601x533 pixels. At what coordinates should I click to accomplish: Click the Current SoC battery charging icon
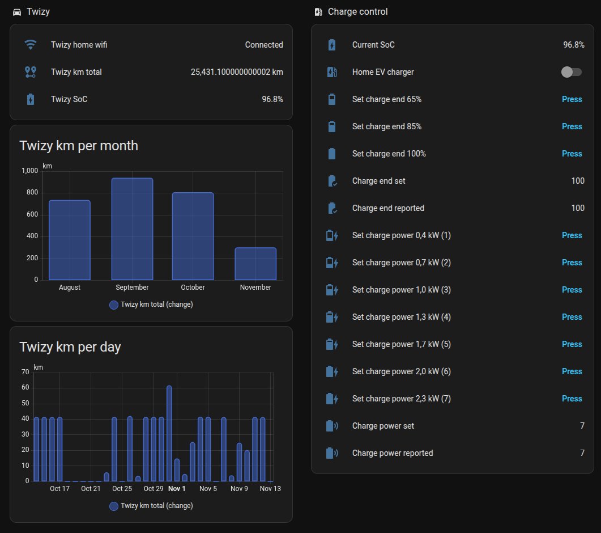tap(332, 45)
